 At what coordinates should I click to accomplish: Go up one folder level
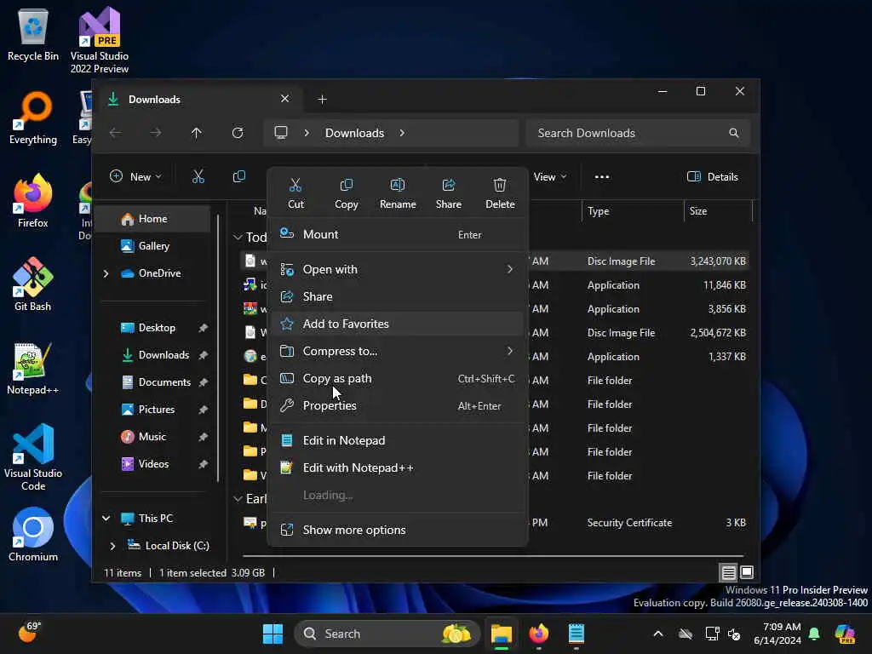[x=197, y=133]
